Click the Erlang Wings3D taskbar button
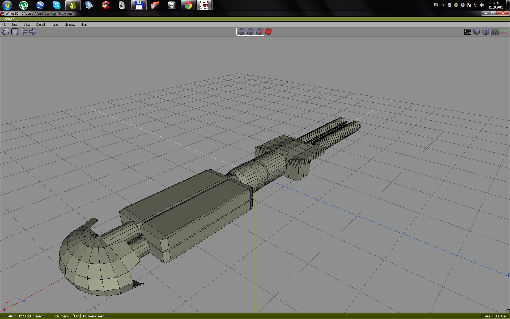 (204, 5)
